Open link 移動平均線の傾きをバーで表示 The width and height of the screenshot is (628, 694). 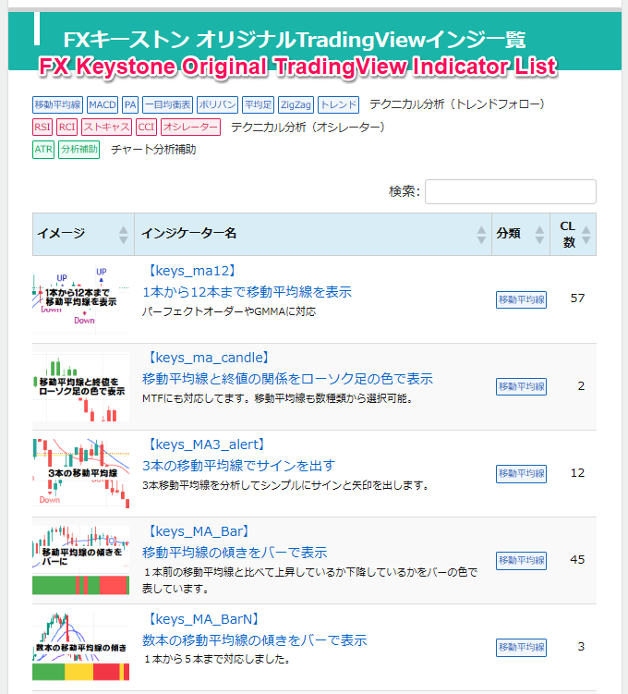point(235,553)
